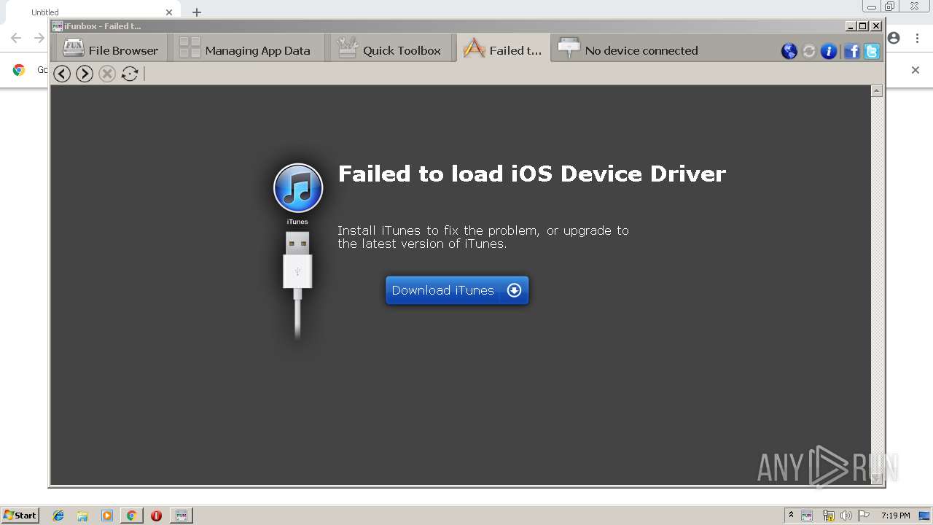The width and height of the screenshot is (933, 525).
Task: Click the network tray icon
Action: (x=828, y=516)
